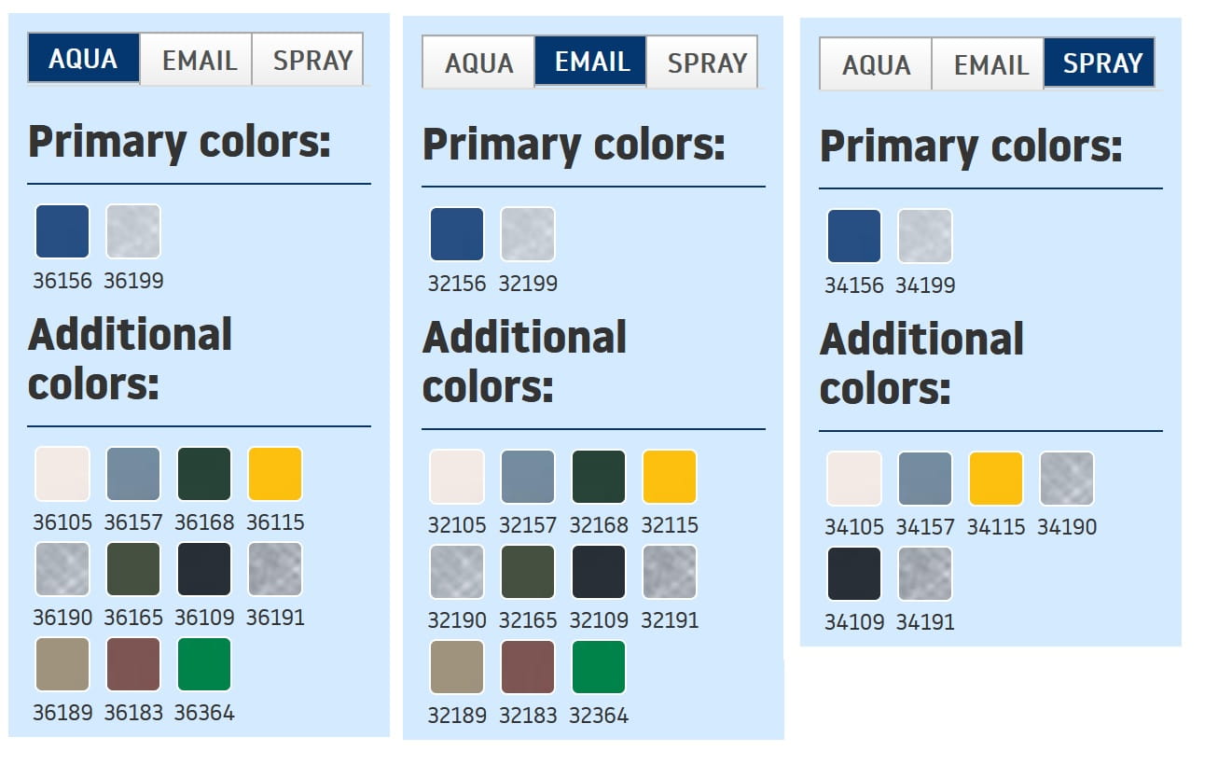The width and height of the screenshot is (1232, 779).
Task: Click the active SPRAY tab in right panel
Action: [x=1100, y=63]
